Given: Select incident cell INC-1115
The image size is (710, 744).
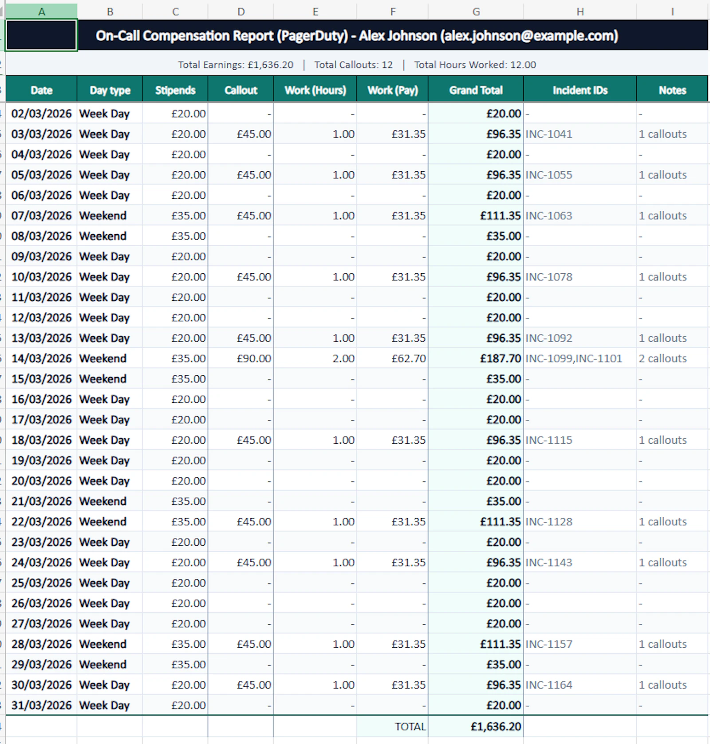Looking at the screenshot, I should point(580,440).
